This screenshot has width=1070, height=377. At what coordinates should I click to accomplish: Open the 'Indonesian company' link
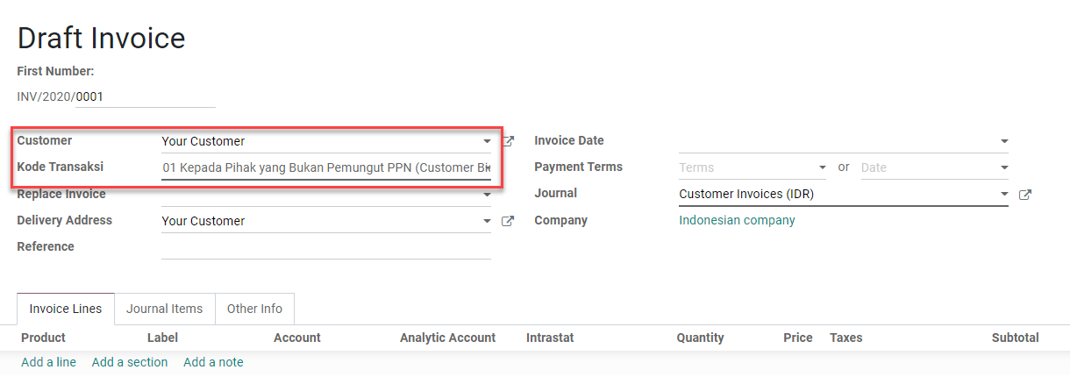tap(737, 220)
